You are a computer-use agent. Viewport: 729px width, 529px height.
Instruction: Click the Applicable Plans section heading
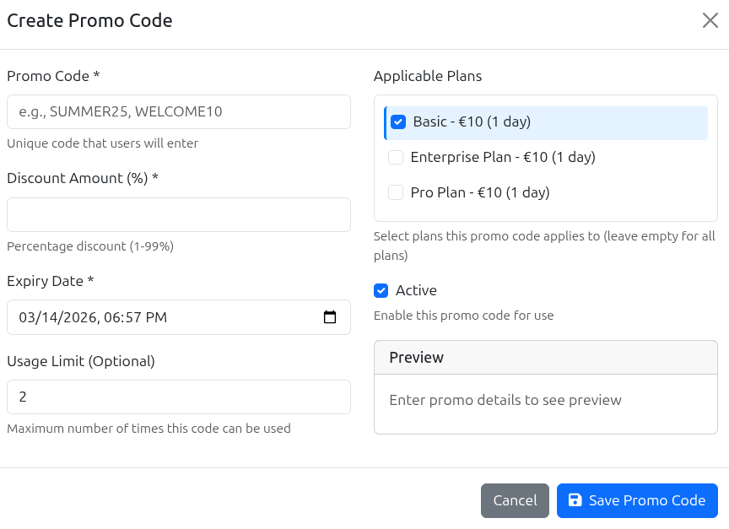[429, 76]
